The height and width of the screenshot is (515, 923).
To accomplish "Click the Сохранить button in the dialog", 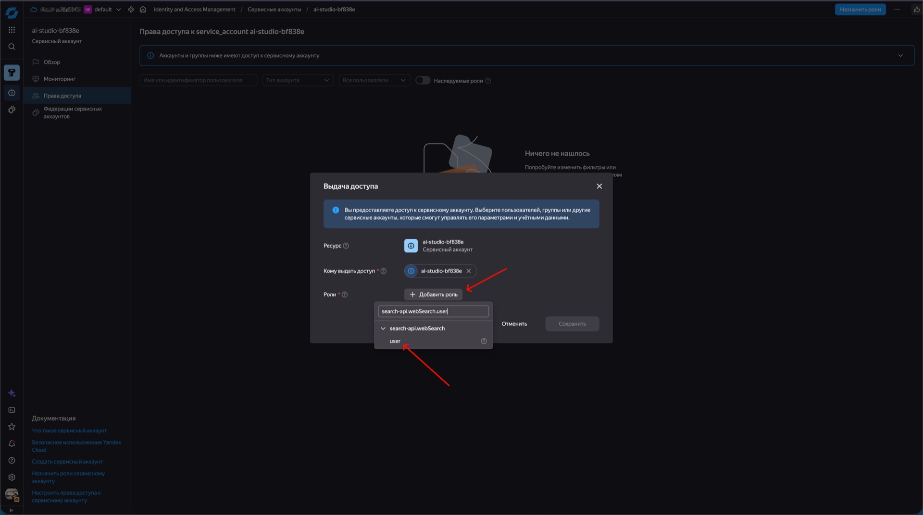I will pyautogui.click(x=572, y=323).
